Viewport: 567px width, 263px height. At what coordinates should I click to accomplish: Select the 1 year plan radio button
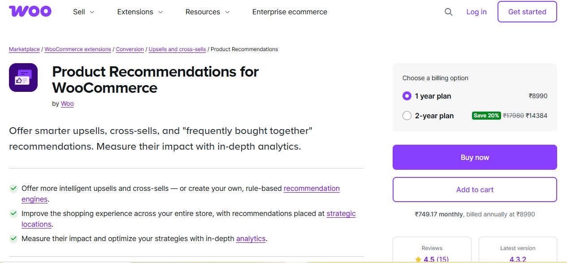(x=407, y=96)
